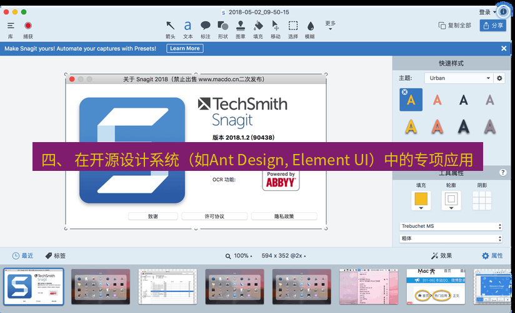The height and width of the screenshot is (313, 515).
Task: Click the Powered by ABBYY logo
Action: pyautogui.click(x=281, y=180)
